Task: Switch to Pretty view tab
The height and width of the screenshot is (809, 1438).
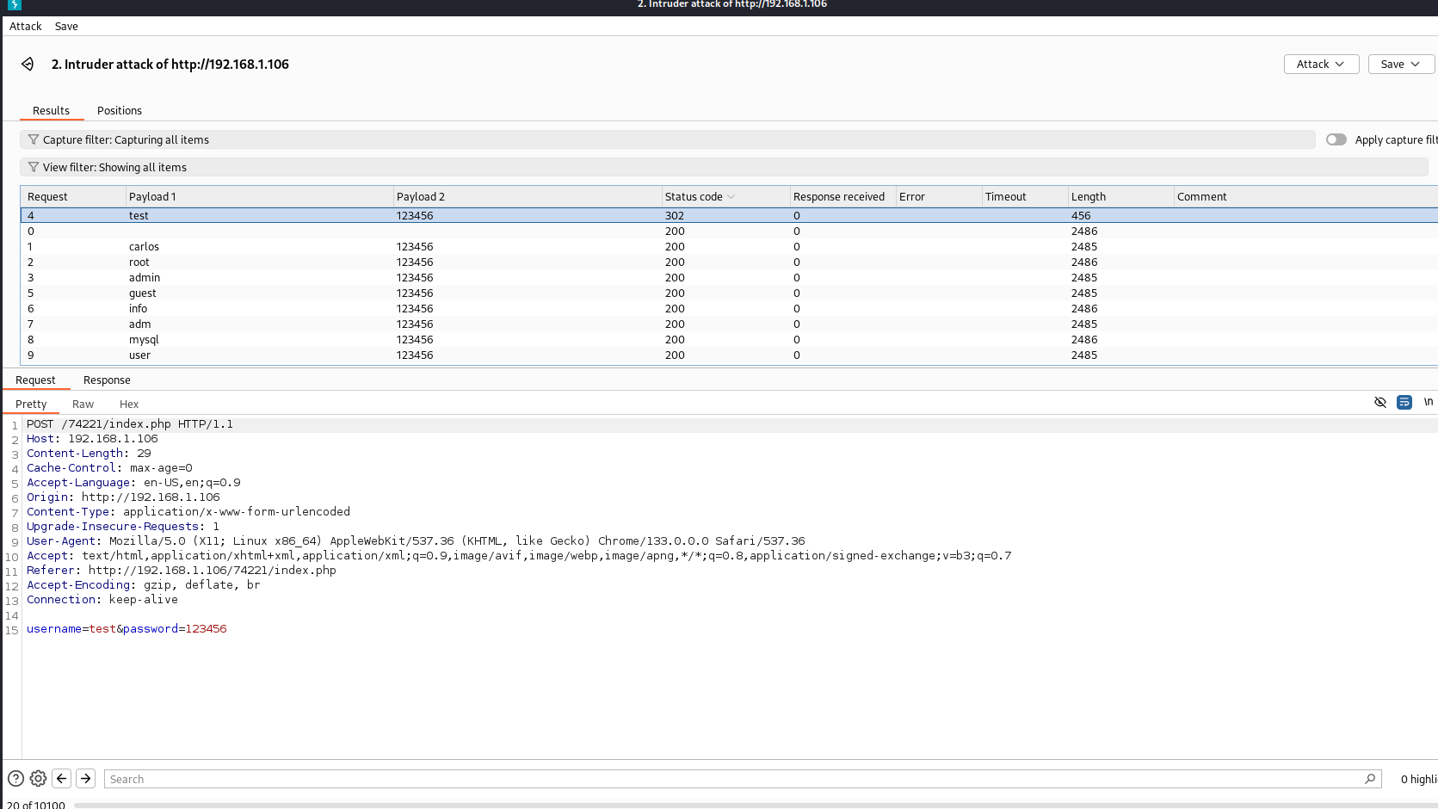Action: [31, 404]
